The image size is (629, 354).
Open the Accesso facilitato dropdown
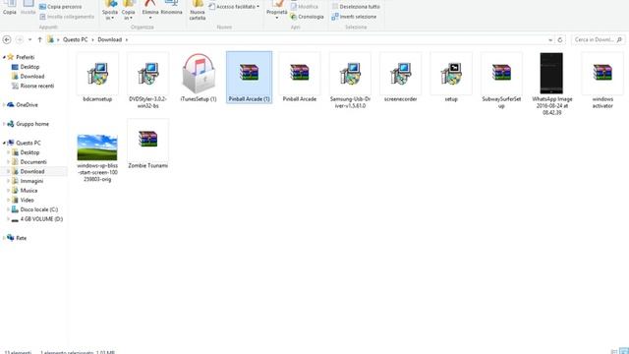[234, 7]
